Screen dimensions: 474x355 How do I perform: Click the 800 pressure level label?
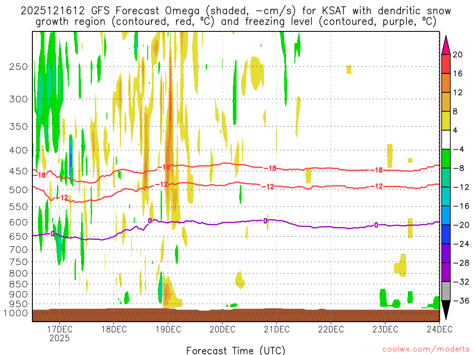[19, 274]
